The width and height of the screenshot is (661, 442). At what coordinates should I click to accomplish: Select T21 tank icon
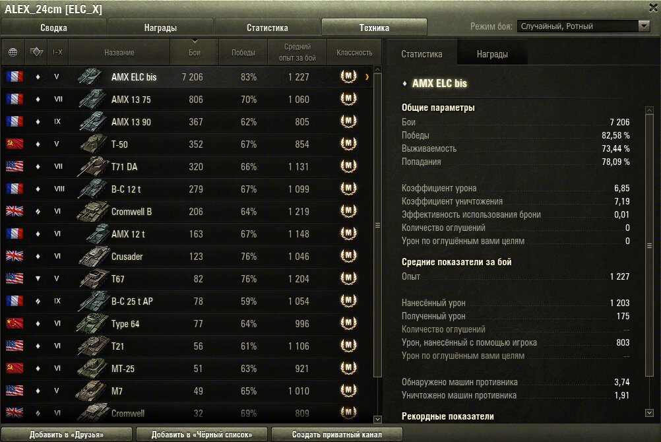[x=93, y=346]
